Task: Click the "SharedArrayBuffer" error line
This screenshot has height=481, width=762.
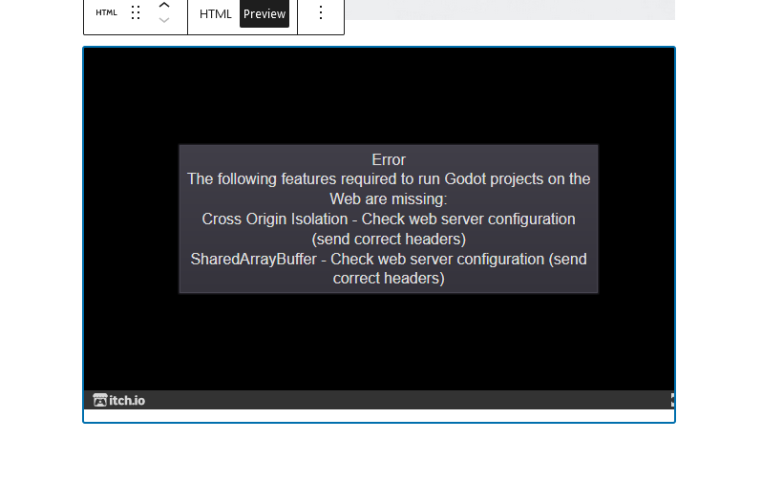Action: (x=389, y=269)
